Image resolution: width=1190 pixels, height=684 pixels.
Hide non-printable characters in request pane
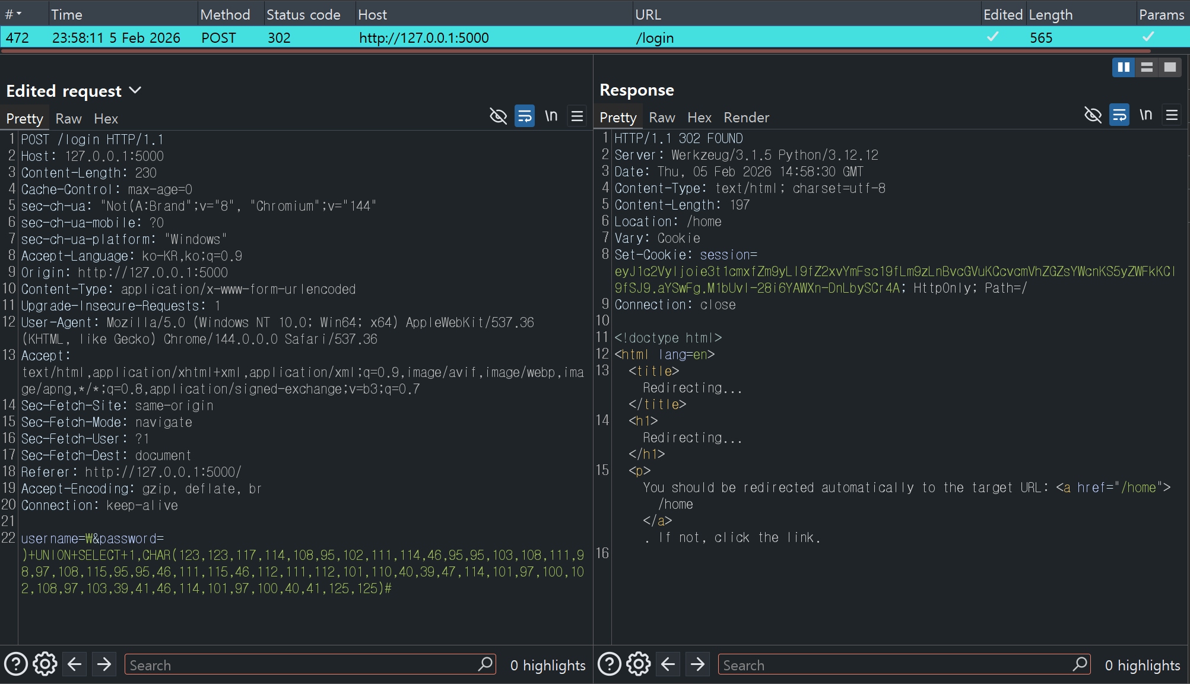498,116
